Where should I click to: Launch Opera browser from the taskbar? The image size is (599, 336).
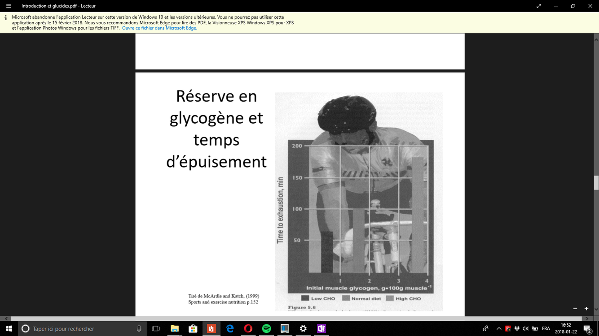(x=248, y=328)
